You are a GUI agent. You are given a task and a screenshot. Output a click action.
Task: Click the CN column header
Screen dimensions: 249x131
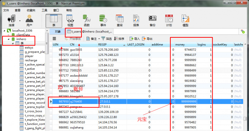[x=84, y=44]
